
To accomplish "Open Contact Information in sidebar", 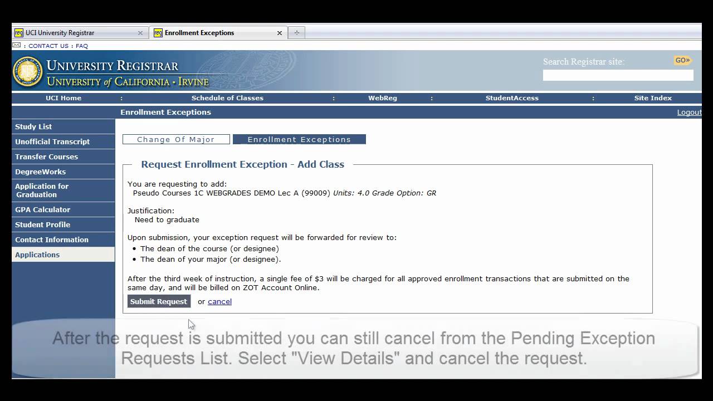I will click(x=63, y=239).
